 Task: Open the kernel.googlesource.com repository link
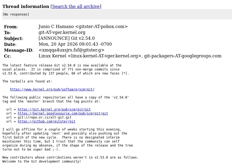pyautogui.click(x=63, y=113)
